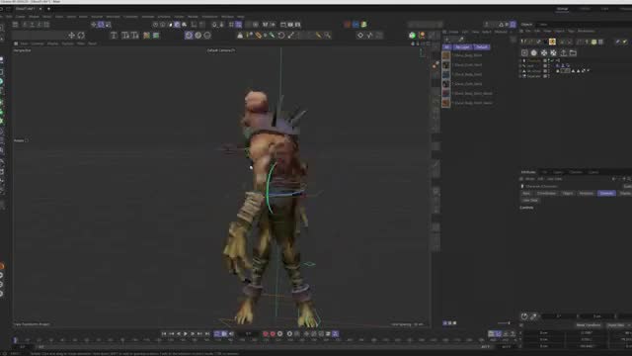Click the circular arrow reset icon in toolbar

[281, 36]
